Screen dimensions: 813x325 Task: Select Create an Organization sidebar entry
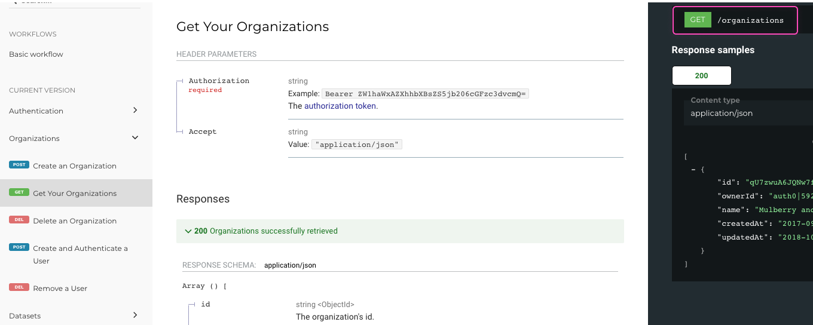point(75,166)
